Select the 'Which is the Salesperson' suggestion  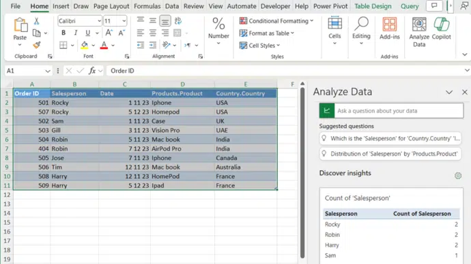(x=390, y=138)
